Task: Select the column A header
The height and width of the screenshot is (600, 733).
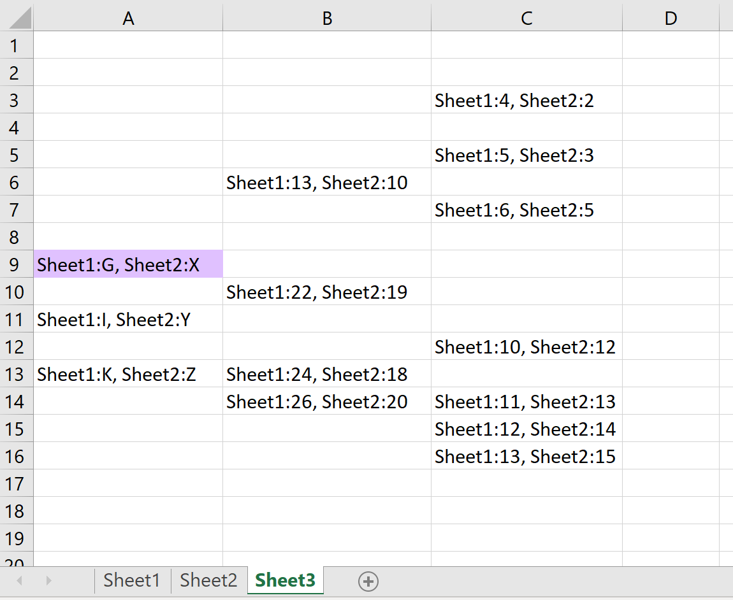Action: (128, 18)
